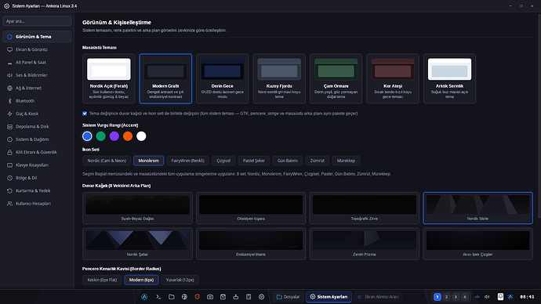541x304 pixels.
Task: Open Görünüm & Tema section
Action: coord(37,37)
